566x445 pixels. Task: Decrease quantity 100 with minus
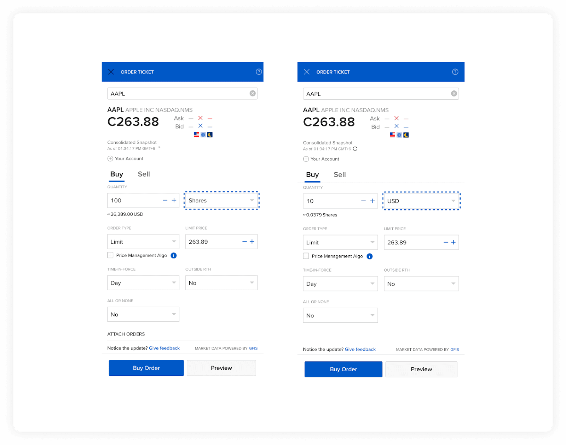(x=165, y=200)
